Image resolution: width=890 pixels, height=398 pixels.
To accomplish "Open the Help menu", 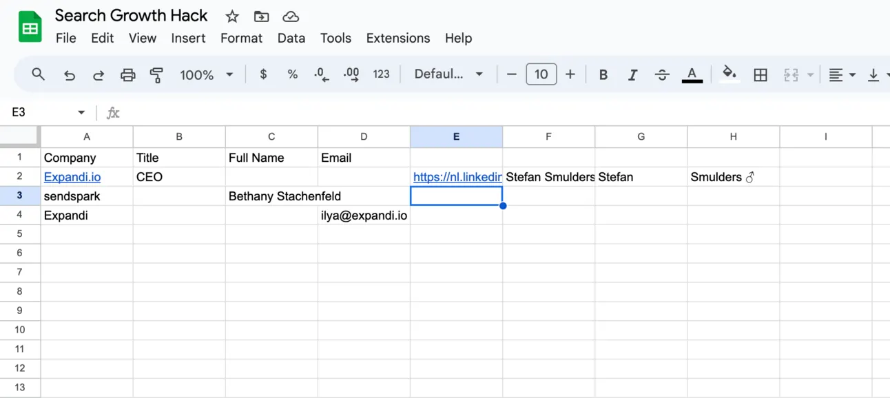I will click(x=458, y=39).
